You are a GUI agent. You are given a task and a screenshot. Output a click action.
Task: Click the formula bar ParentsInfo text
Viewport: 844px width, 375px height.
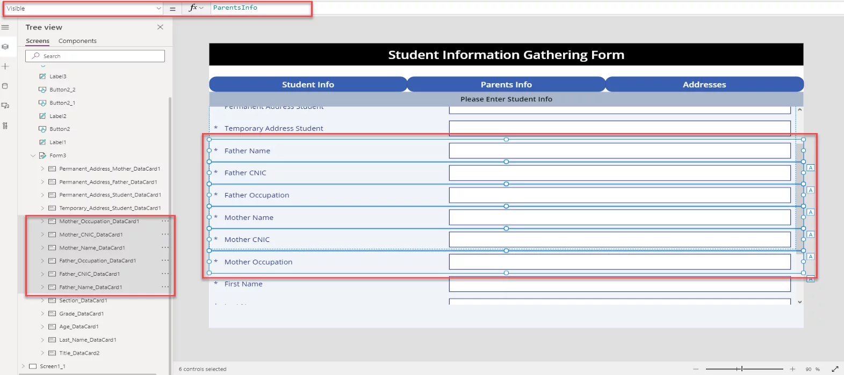click(235, 8)
